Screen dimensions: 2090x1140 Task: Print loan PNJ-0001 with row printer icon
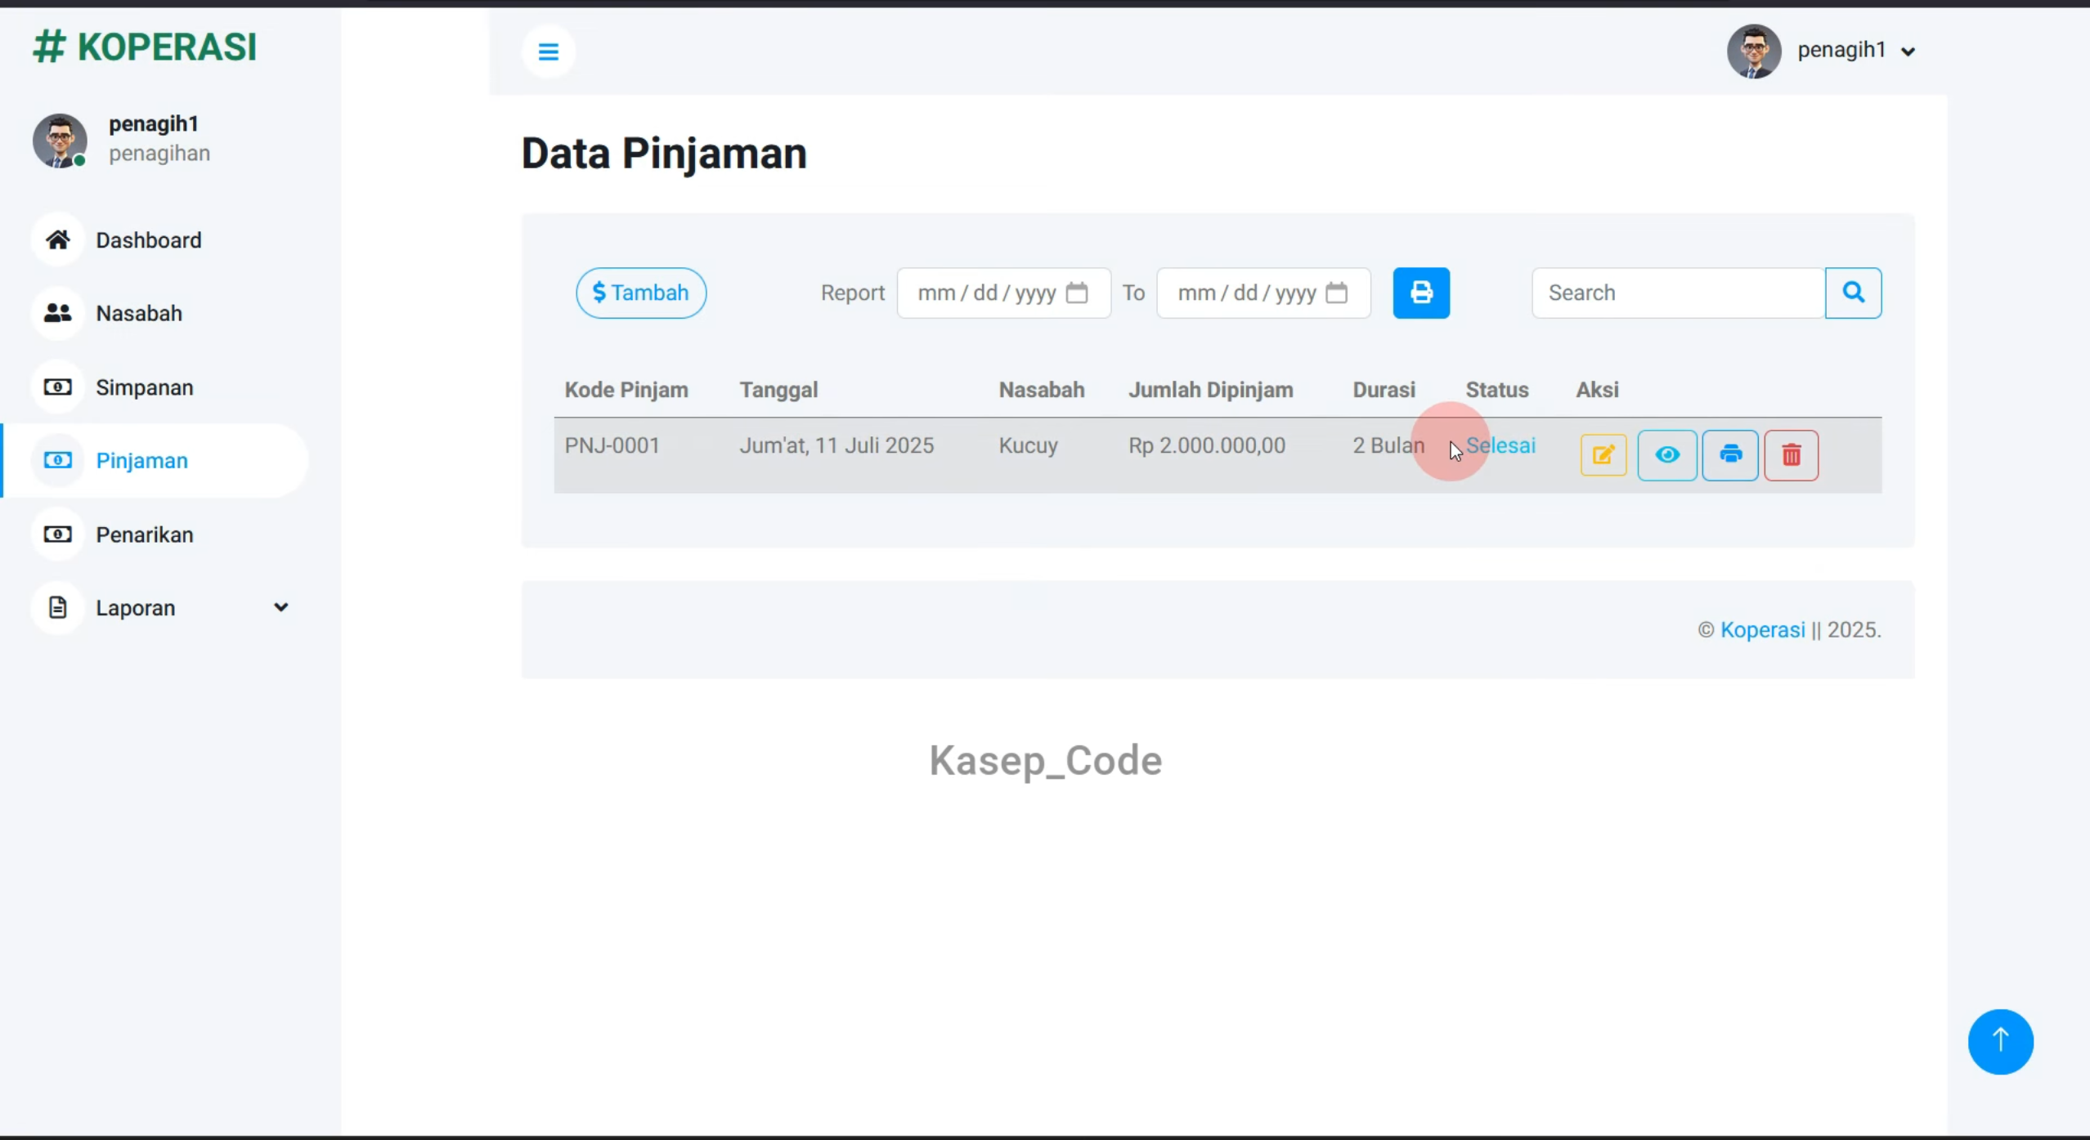click(1729, 454)
